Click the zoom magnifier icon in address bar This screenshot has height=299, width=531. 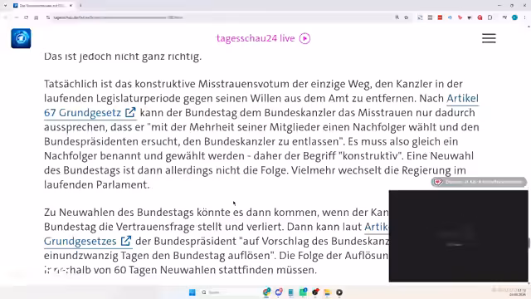[397, 17]
